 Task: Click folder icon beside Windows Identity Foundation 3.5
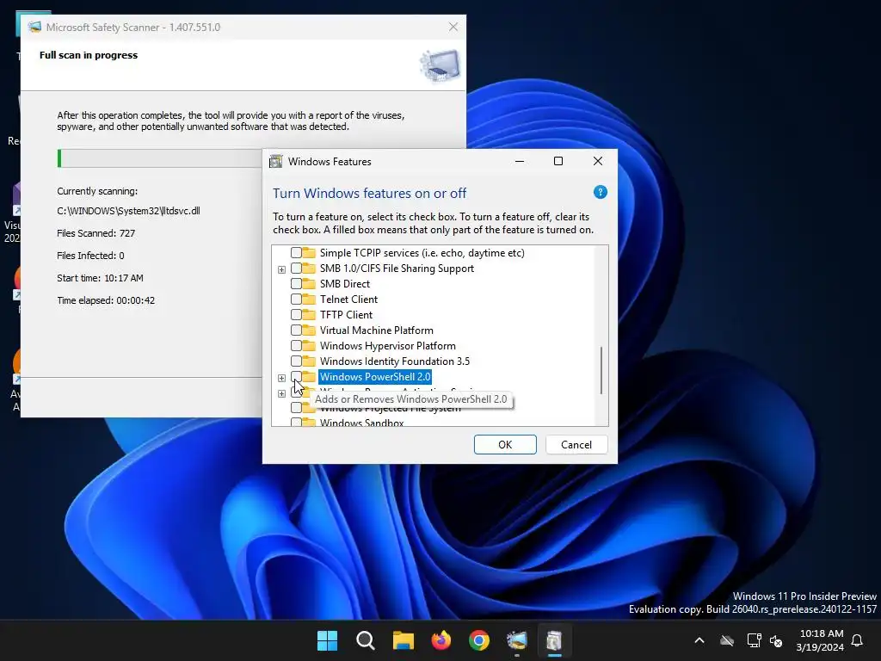coord(309,361)
